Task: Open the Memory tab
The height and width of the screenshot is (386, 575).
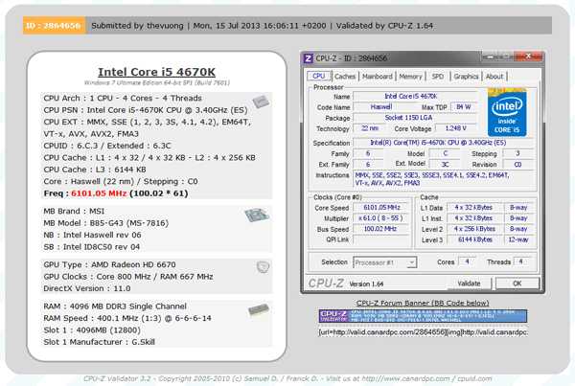Action: (410, 77)
